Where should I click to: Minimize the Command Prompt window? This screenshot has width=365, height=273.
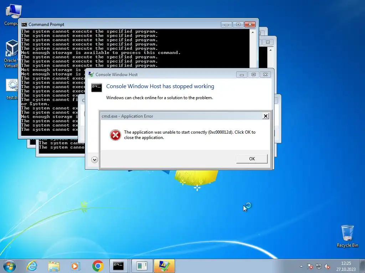[x=226, y=25]
